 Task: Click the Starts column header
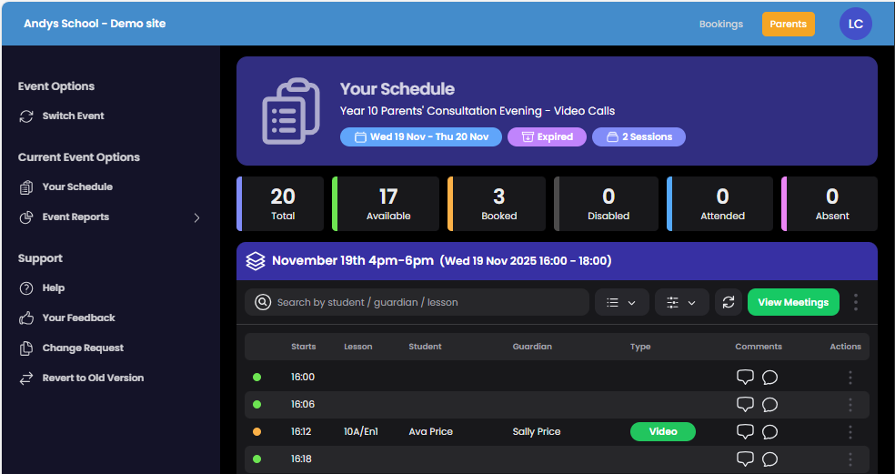pyautogui.click(x=303, y=347)
